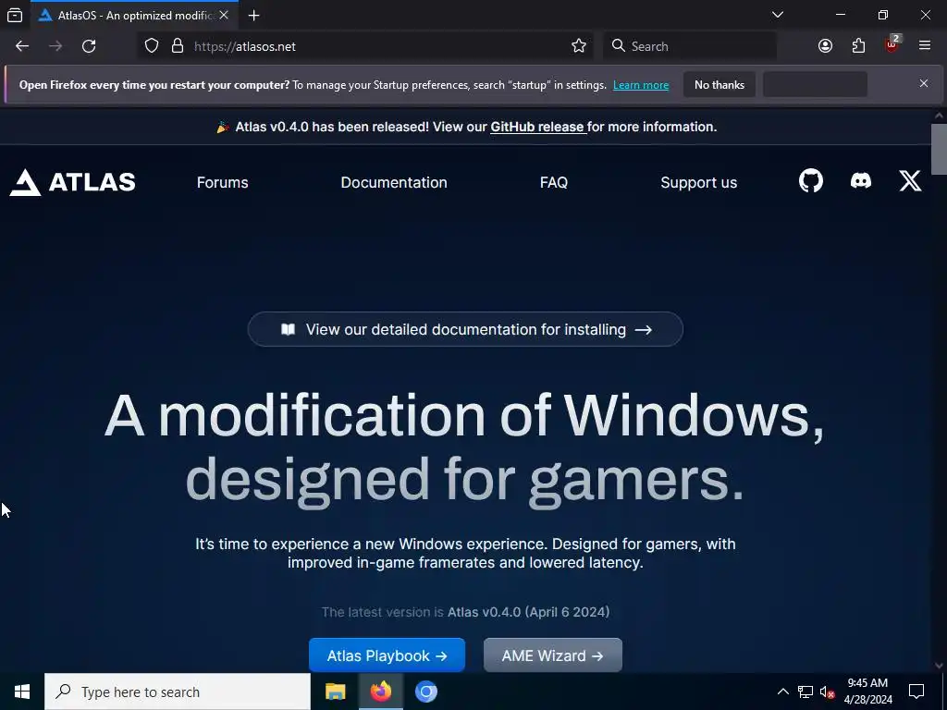Screen dimensions: 947x710
Task: Go back using the browser back arrow
Action: (x=22, y=46)
